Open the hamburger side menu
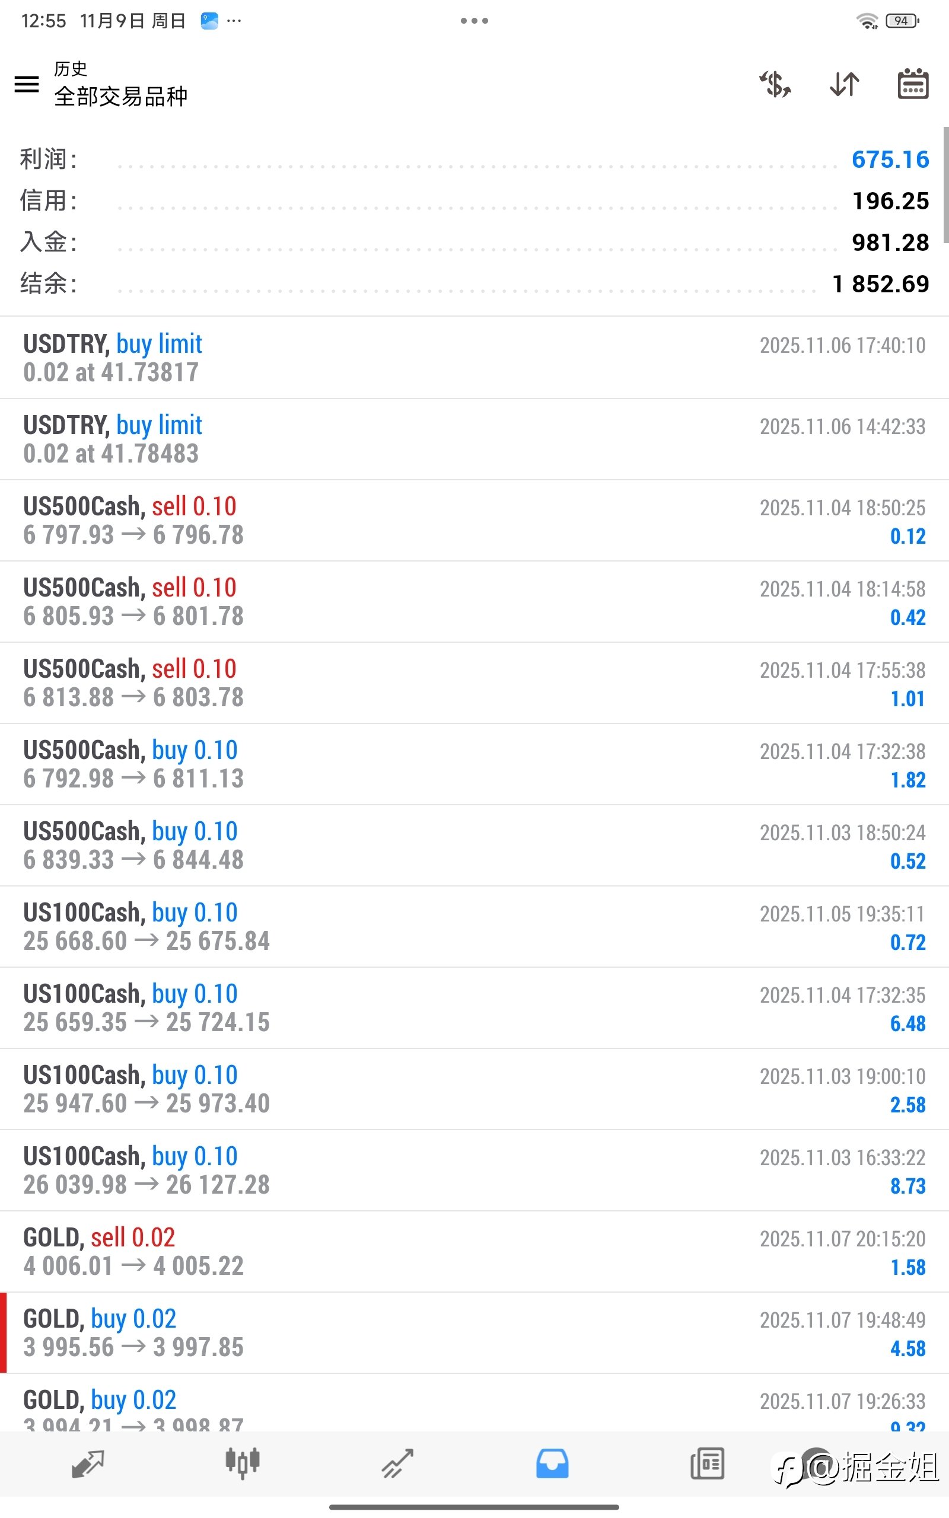 point(26,84)
